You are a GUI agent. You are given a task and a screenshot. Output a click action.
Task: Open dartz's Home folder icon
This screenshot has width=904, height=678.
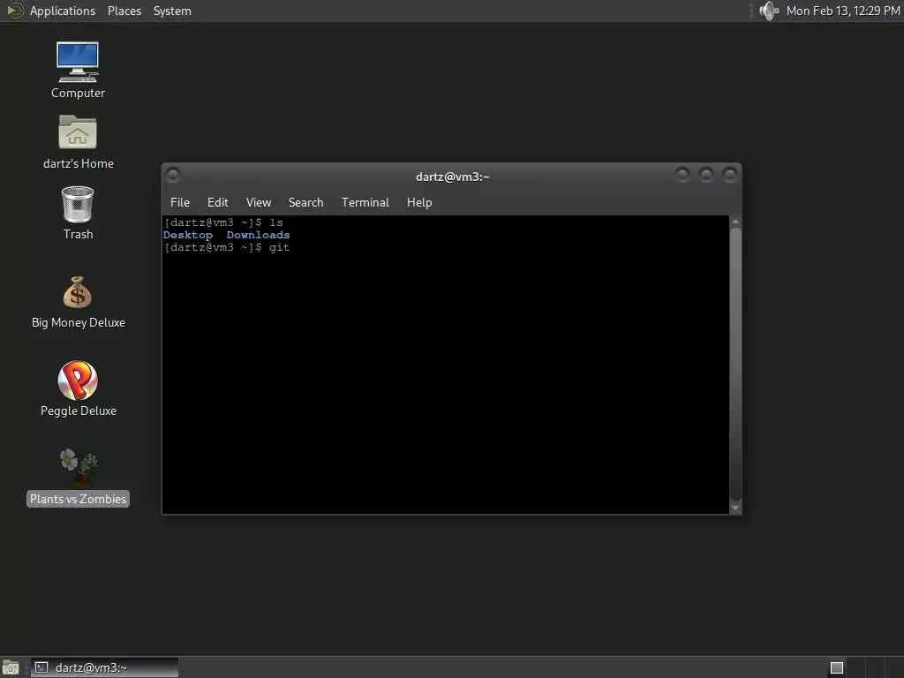[78, 142]
